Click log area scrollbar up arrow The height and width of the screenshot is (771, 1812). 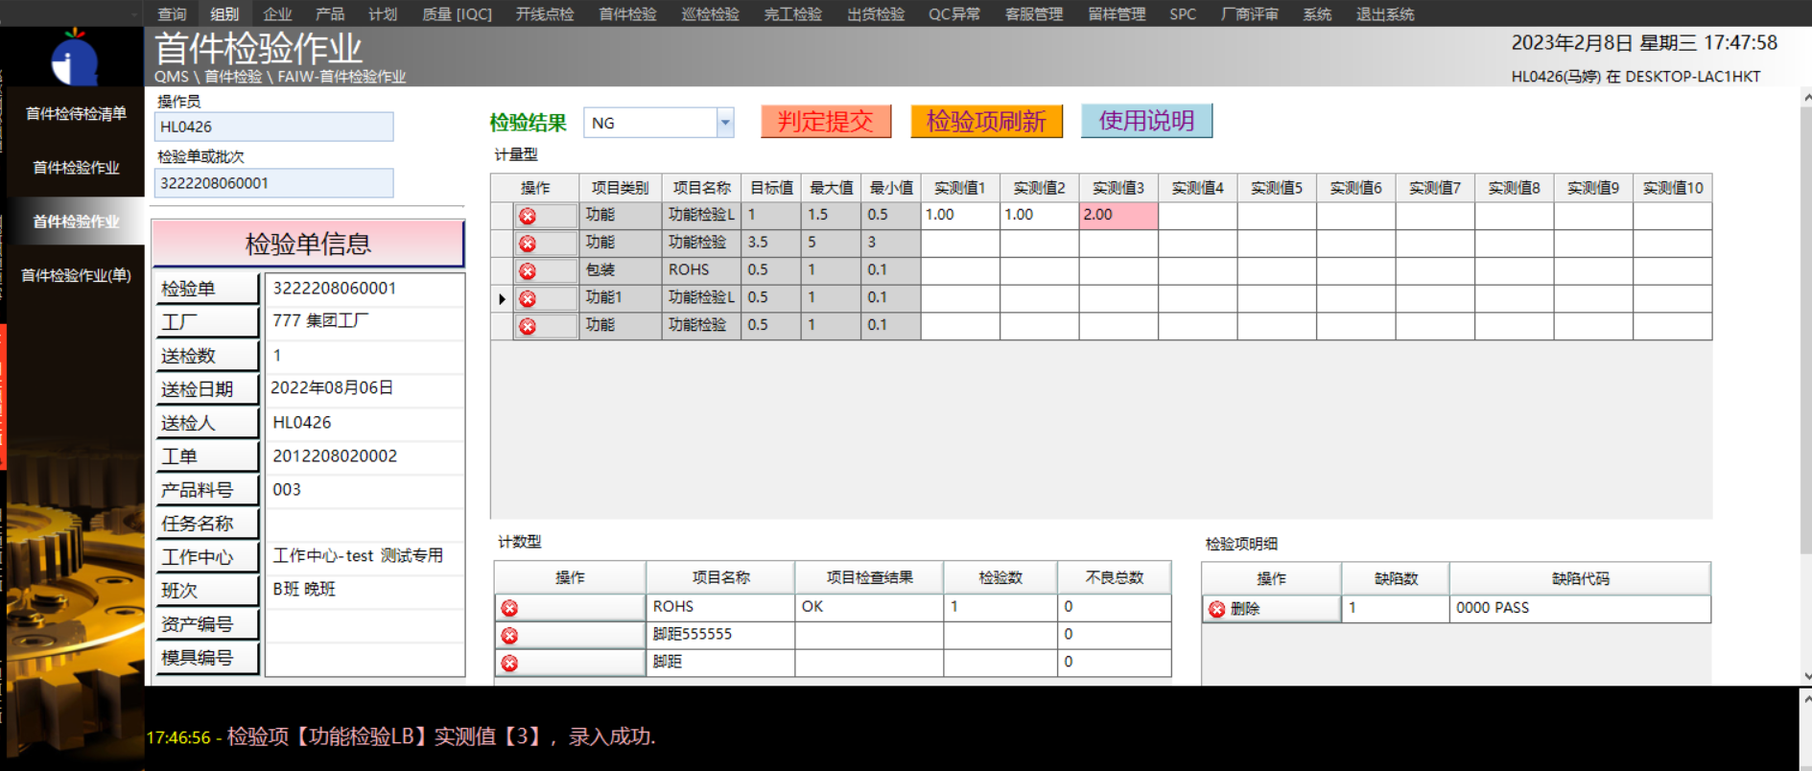tap(1806, 699)
